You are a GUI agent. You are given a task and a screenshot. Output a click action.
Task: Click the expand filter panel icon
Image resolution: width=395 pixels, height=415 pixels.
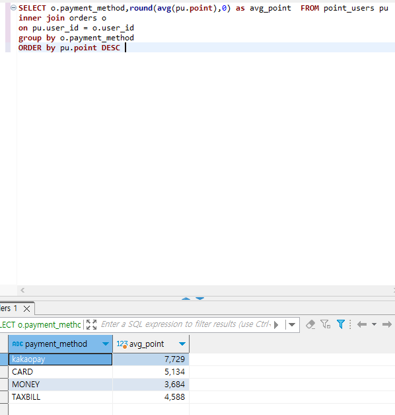click(x=91, y=324)
